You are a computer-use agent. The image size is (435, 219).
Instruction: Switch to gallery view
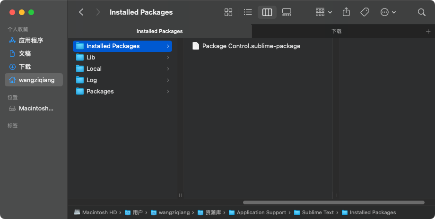pos(287,12)
